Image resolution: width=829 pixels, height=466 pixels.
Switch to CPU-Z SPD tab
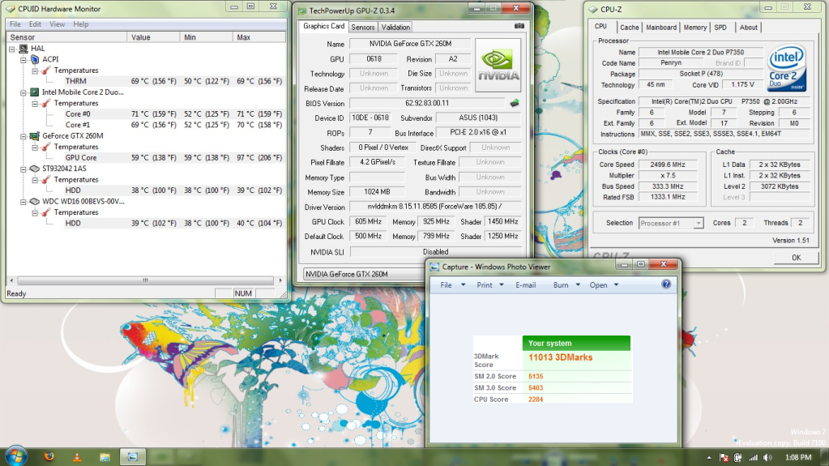pos(720,28)
